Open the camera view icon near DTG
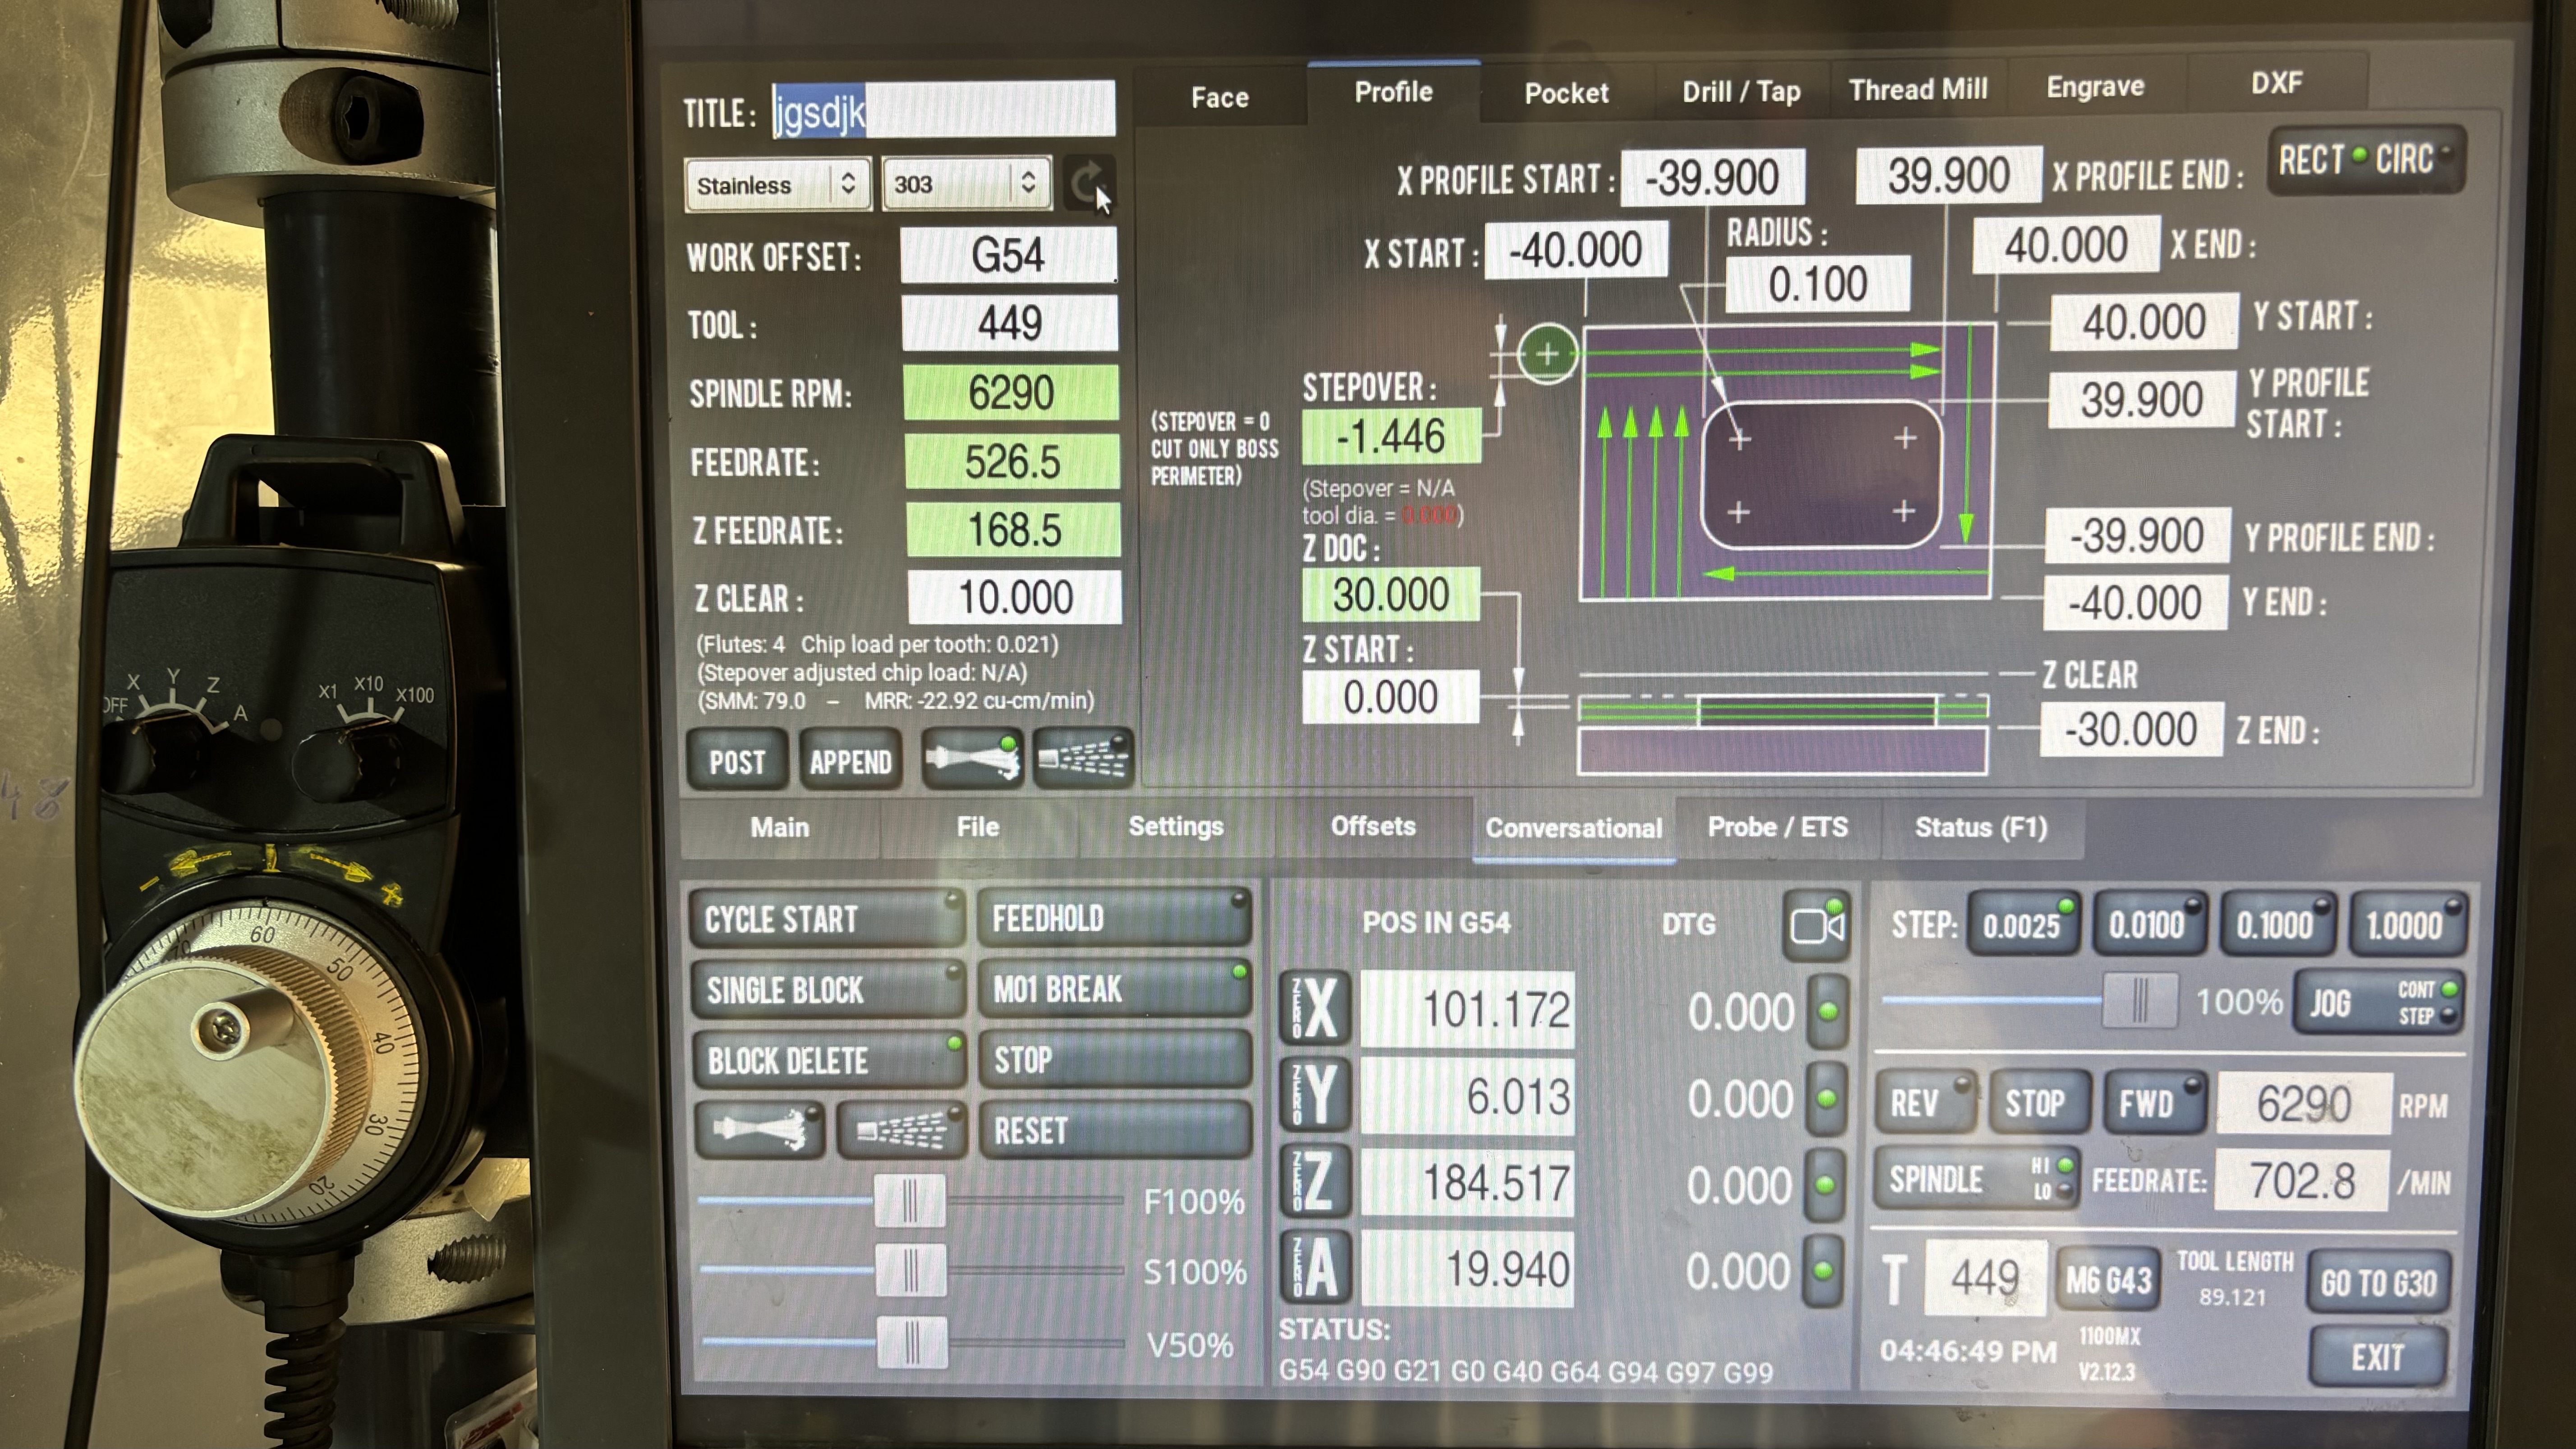Viewport: 2576px width, 1449px height. click(1817, 925)
